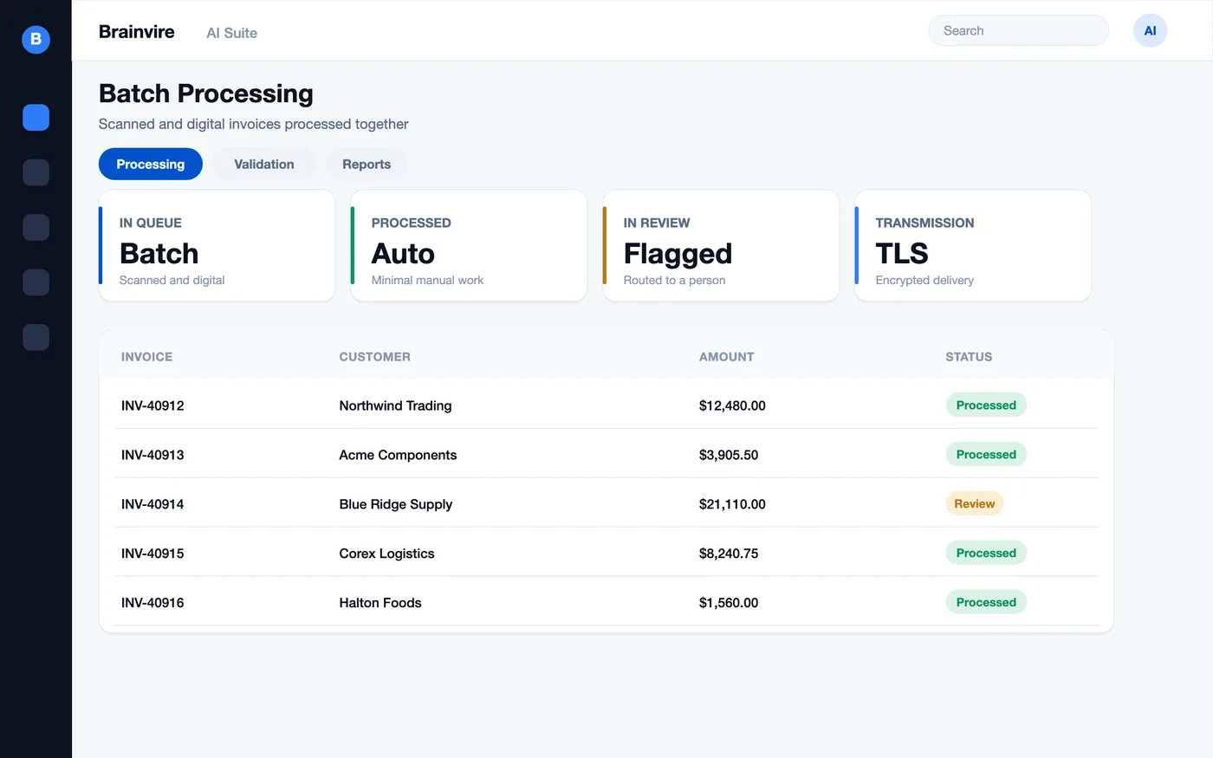The width and height of the screenshot is (1213, 758).
Task: Open the AI Suite link
Action: click(x=231, y=33)
